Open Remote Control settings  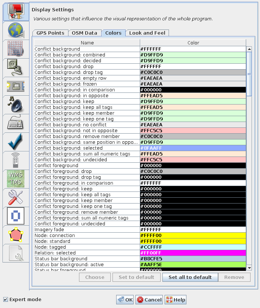[16, 160]
